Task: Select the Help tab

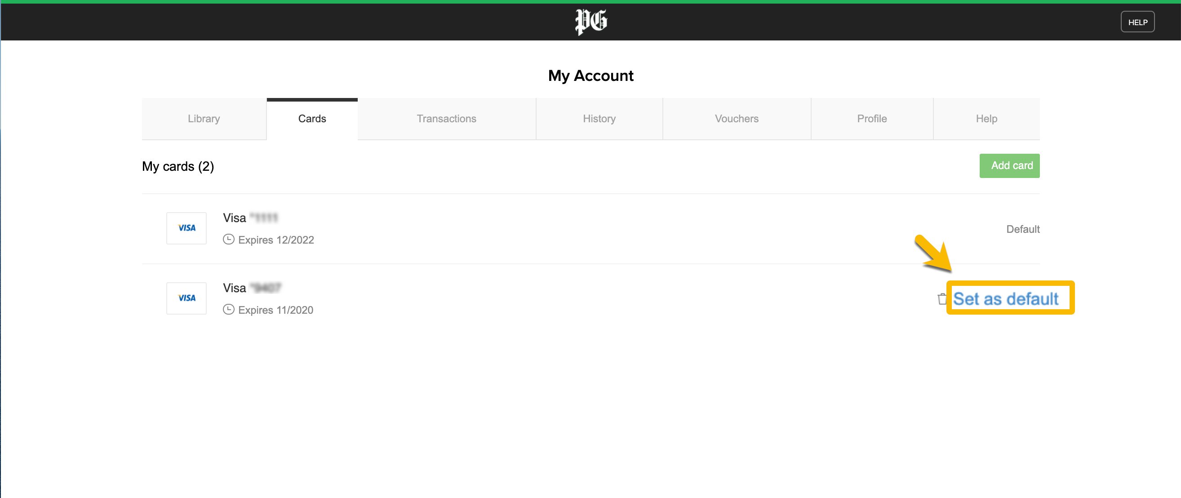Action: tap(986, 119)
